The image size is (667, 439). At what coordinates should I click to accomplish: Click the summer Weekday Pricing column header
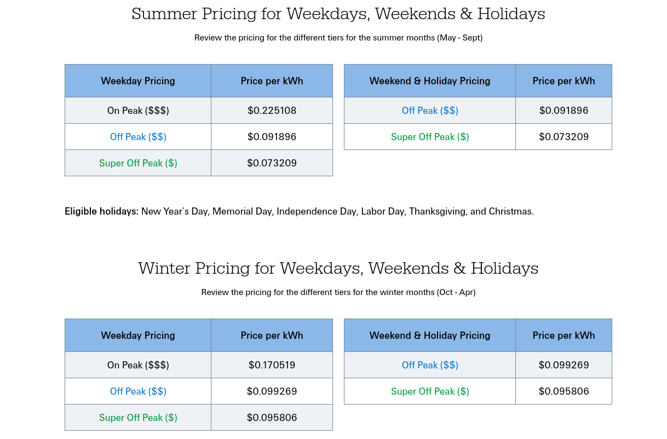[138, 81]
